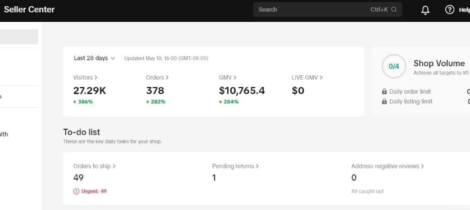The height and width of the screenshot is (210, 470).
Task: Click the Help question mark icon
Action: coord(449,10)
